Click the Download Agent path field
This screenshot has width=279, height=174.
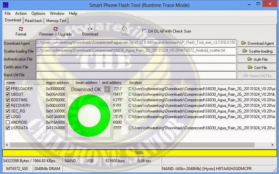coord(136,43)
